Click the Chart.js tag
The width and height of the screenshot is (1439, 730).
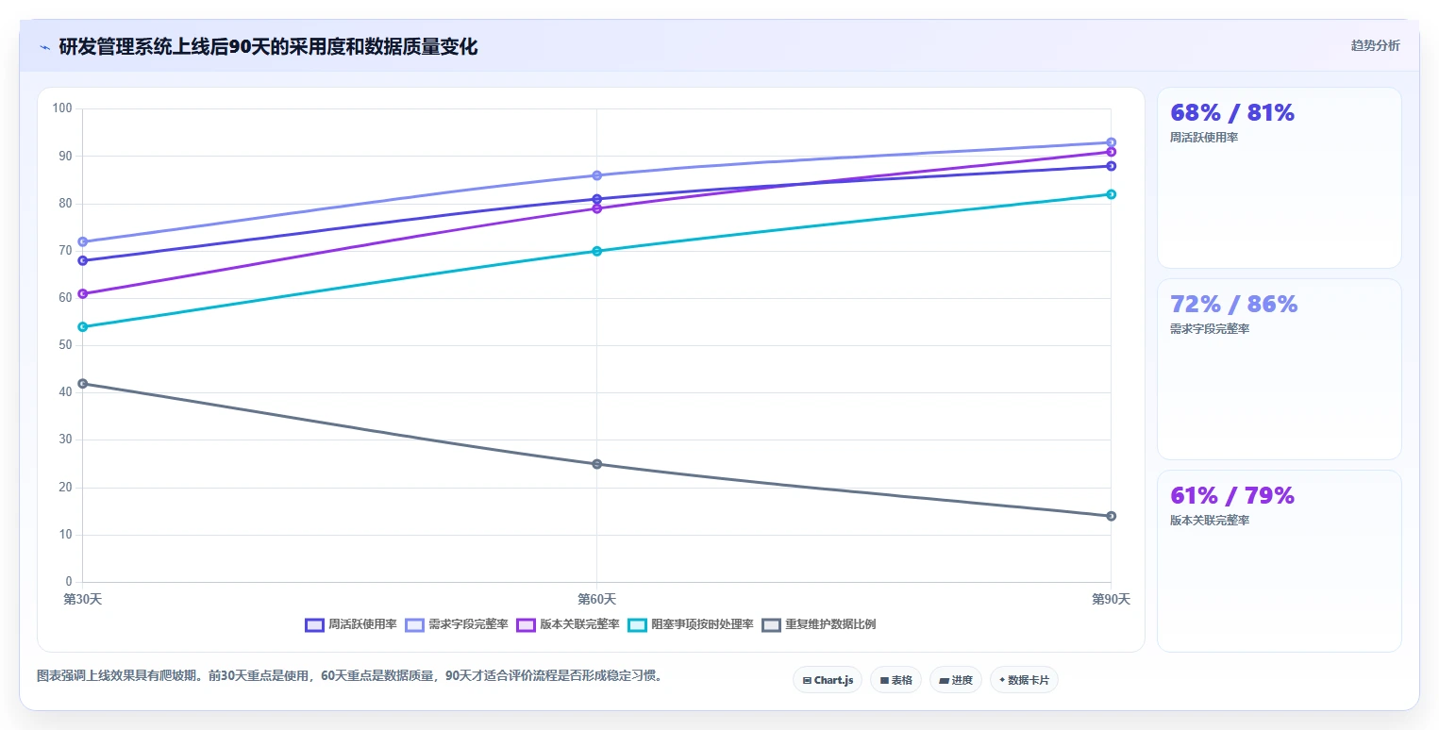point(828,680)
